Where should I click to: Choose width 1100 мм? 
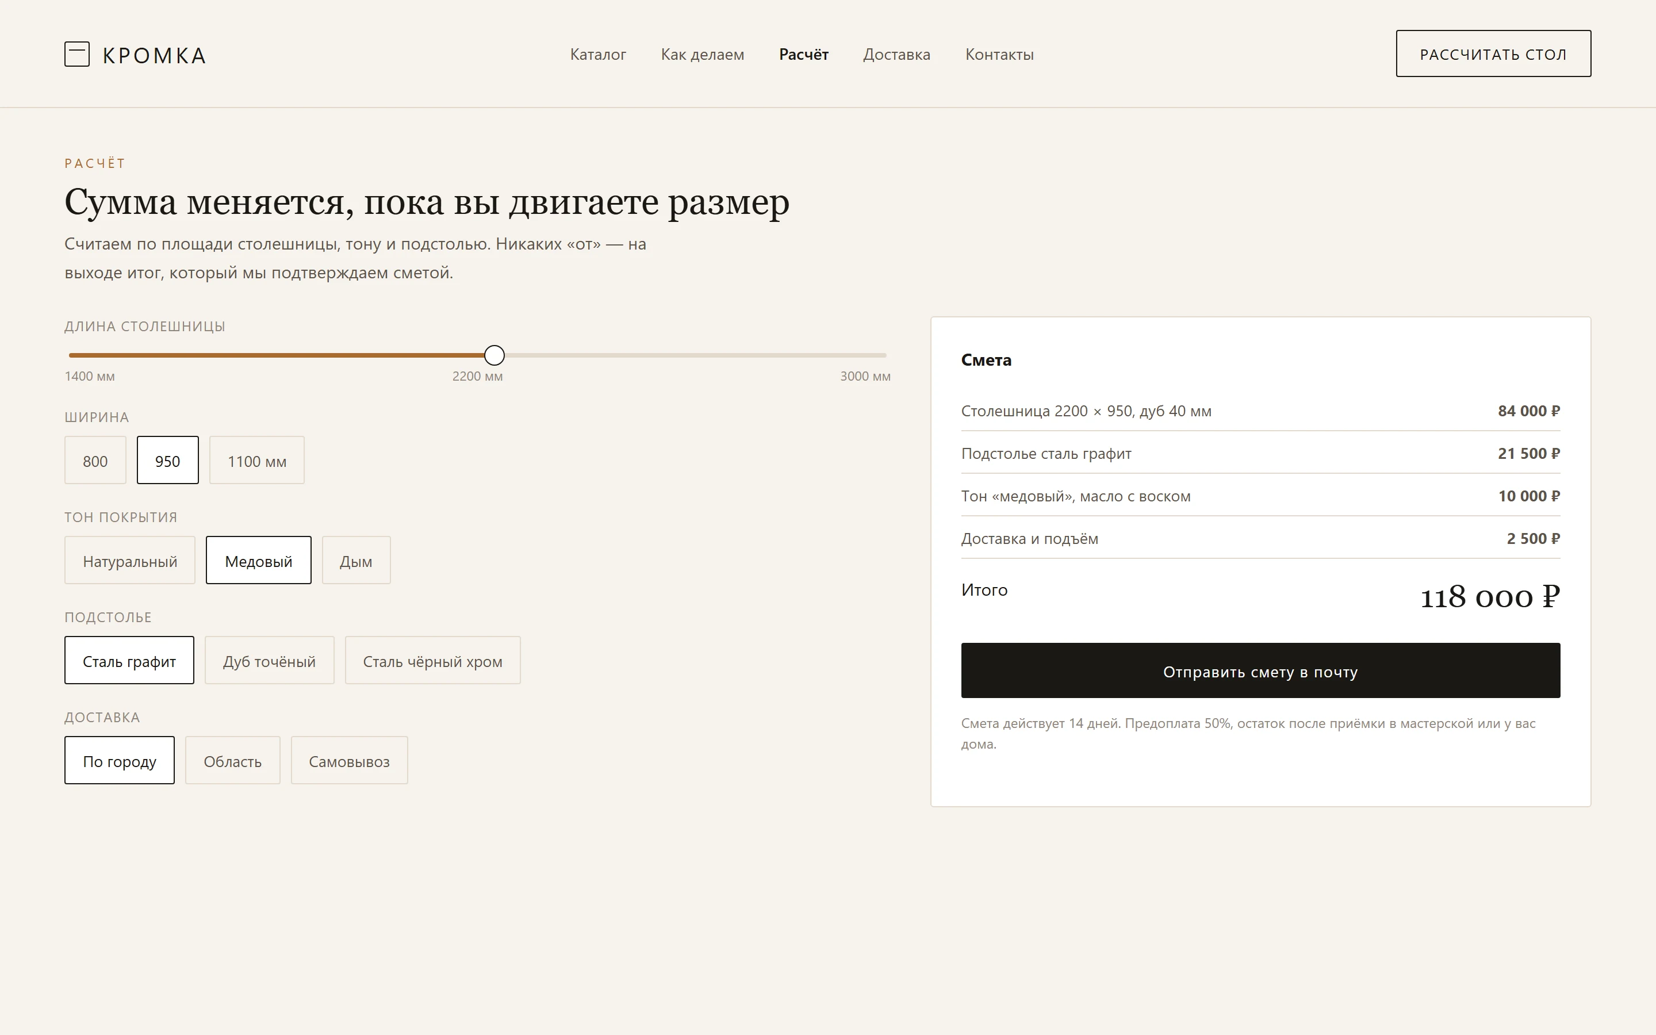pos(256,460)
